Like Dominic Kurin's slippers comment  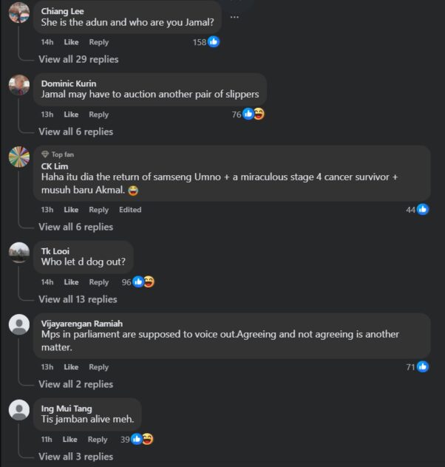71,115
